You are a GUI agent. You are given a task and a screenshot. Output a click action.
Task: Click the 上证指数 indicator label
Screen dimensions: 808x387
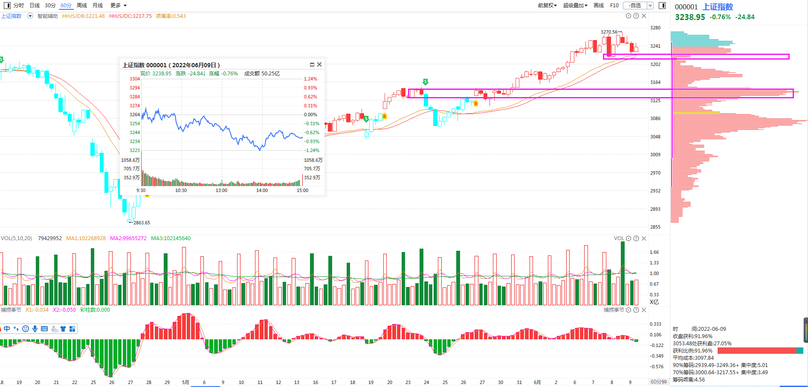coord(11,16)
